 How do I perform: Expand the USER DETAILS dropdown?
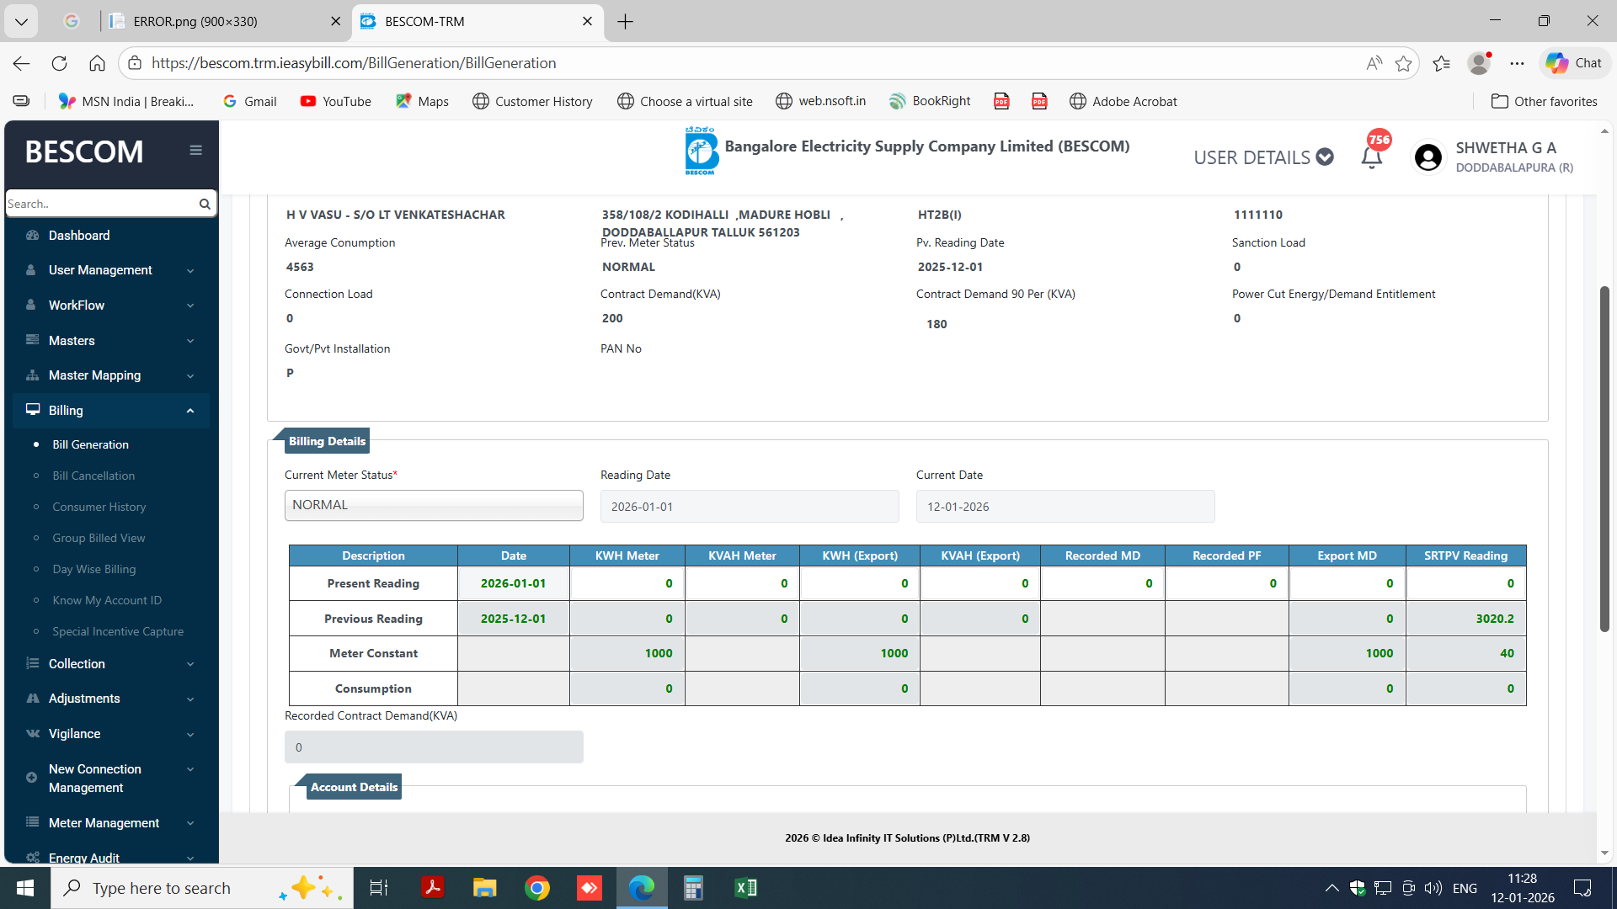[1263, 157]
